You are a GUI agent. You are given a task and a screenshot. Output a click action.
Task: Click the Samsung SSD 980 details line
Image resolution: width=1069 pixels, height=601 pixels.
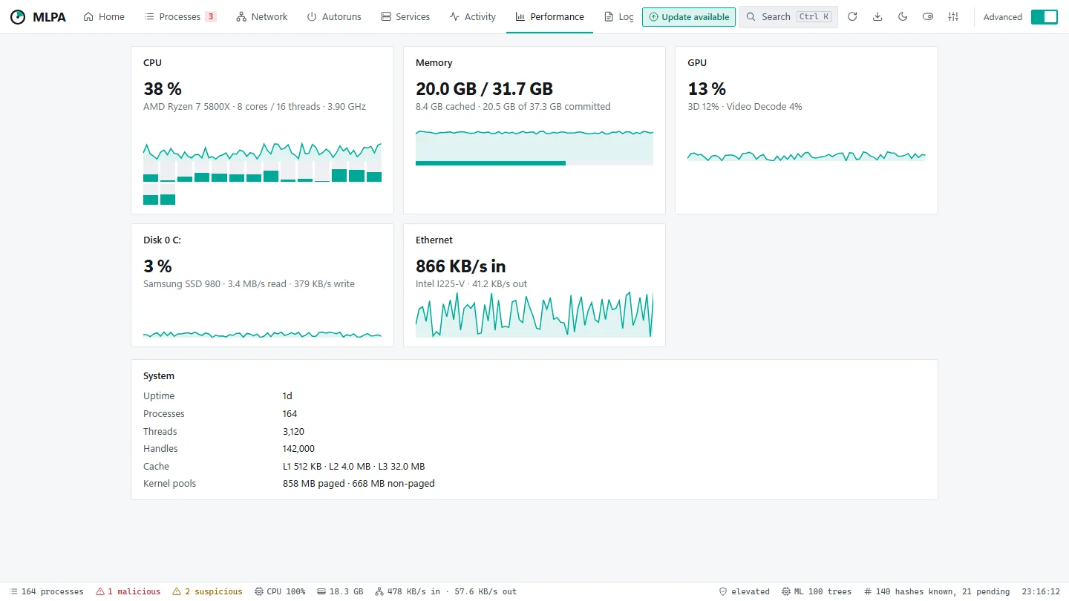click(x=249, y=284)
